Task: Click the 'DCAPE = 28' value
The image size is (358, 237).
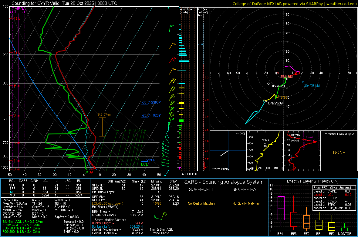Action: point(12,213)
